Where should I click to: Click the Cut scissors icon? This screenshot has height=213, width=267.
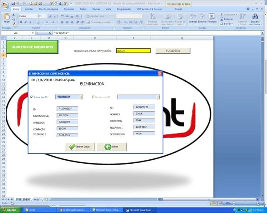coord(14,15)
